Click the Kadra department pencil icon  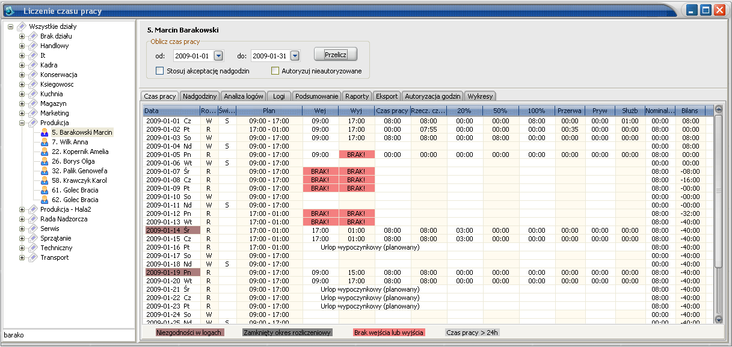[x=33, y=65]
